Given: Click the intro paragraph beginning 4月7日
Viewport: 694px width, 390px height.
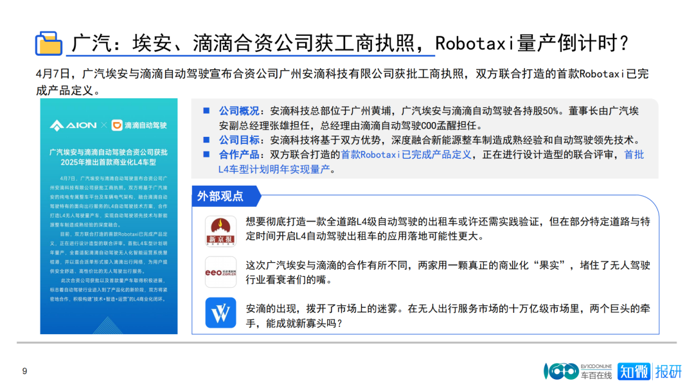Looking at the screenshot, I should click(342, 82).
